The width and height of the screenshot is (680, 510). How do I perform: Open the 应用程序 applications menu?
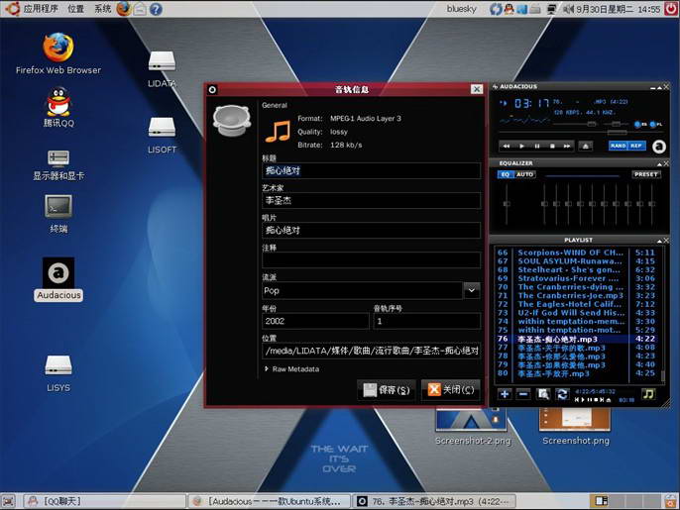click(x=41, y=9)
